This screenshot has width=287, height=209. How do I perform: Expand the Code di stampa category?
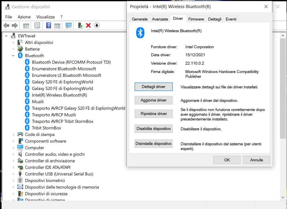point(13,134)
